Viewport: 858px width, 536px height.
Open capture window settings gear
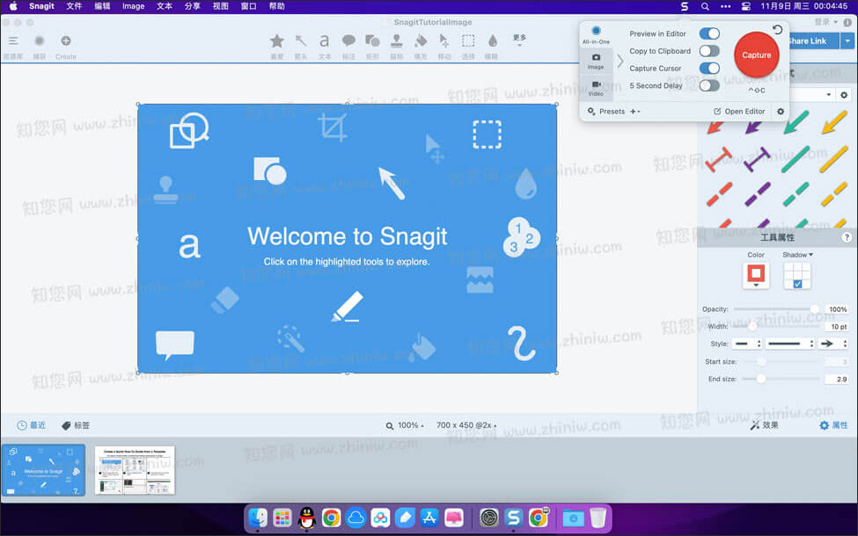tap(781, 112)
